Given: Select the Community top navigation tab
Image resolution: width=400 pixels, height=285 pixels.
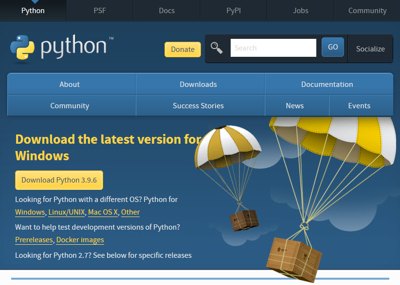Looking at the screenshot, I should click(x=367, y=10).
